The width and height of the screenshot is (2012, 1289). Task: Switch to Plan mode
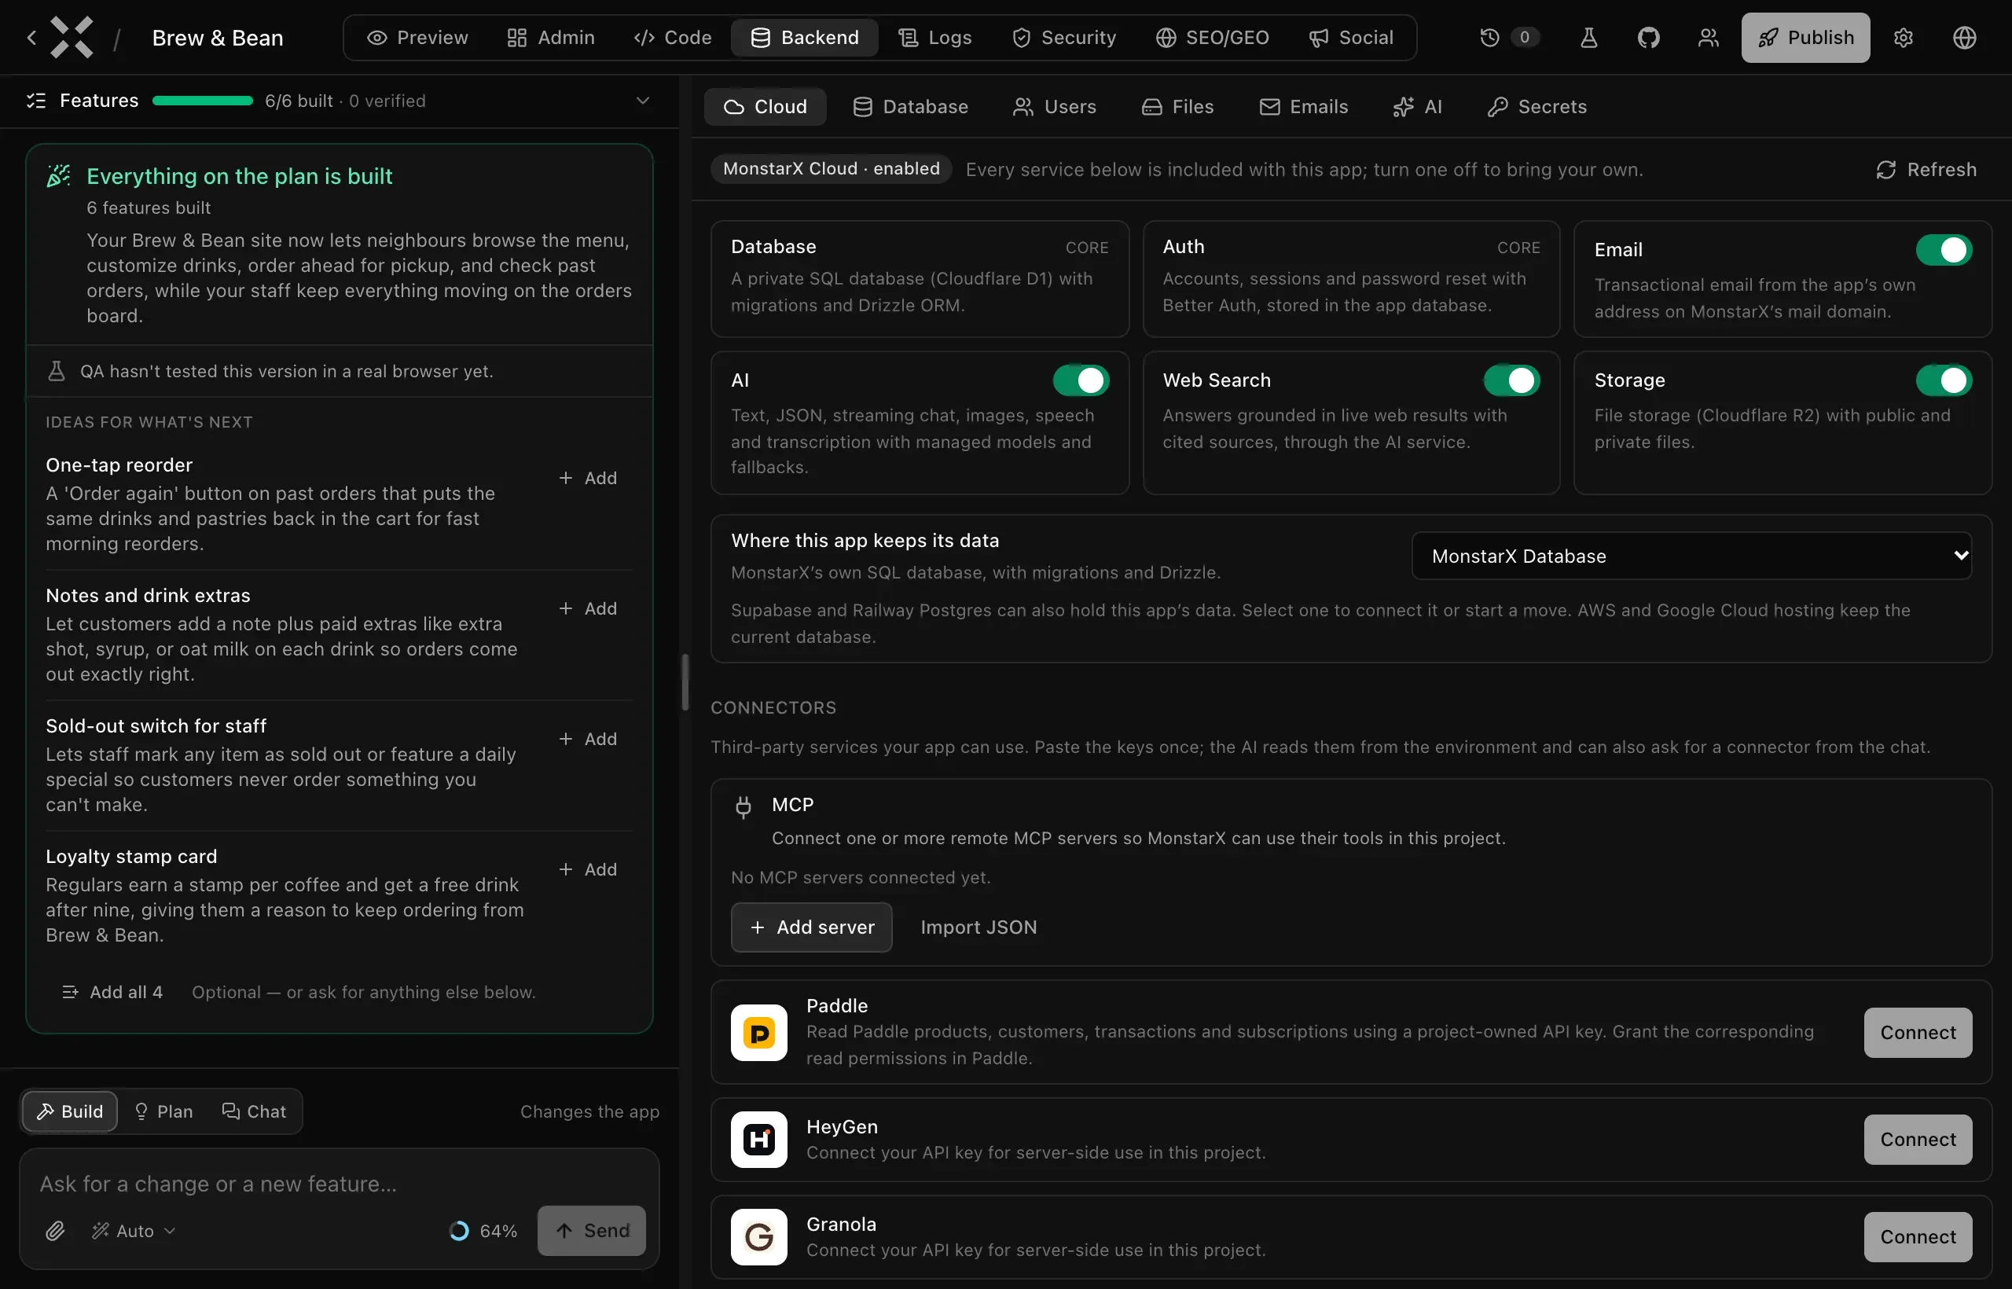coord(164,1111)
